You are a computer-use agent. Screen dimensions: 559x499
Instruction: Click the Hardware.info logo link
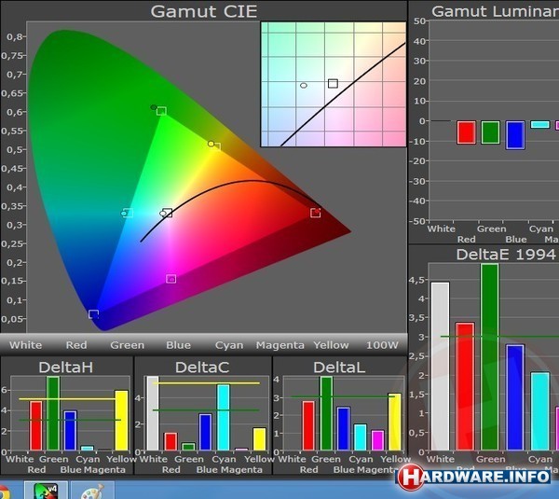(x=475, y=477)
